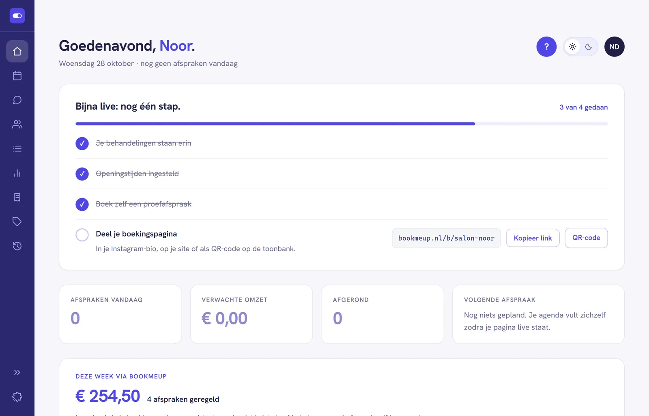Screen dimensions: 649x416
Task: Click the € 254,50 weekly amount
Action: click(107, 396)
